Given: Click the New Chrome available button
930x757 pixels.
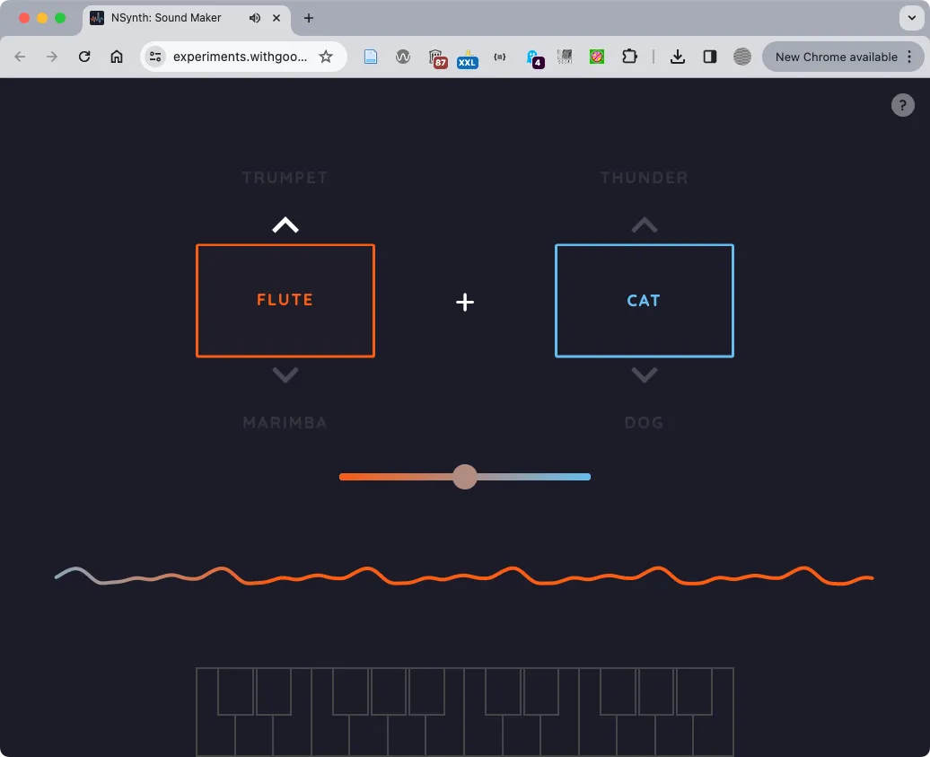Looking at the screenshot, I should pos(837,56).
